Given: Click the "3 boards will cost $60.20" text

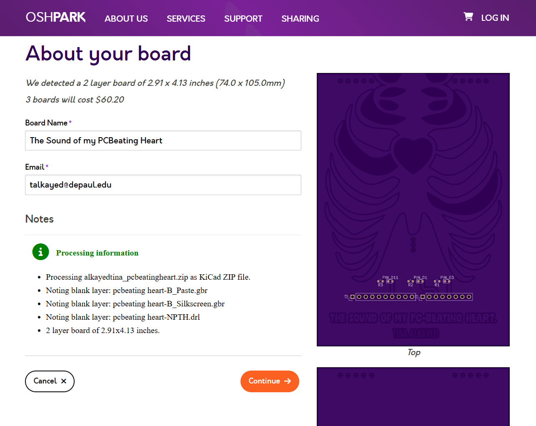Looking at the screenshot, I should click(x=75, y=100).
